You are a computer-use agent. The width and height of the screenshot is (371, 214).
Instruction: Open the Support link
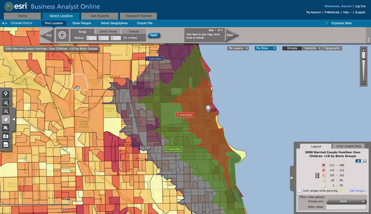[x=360, y=12]
